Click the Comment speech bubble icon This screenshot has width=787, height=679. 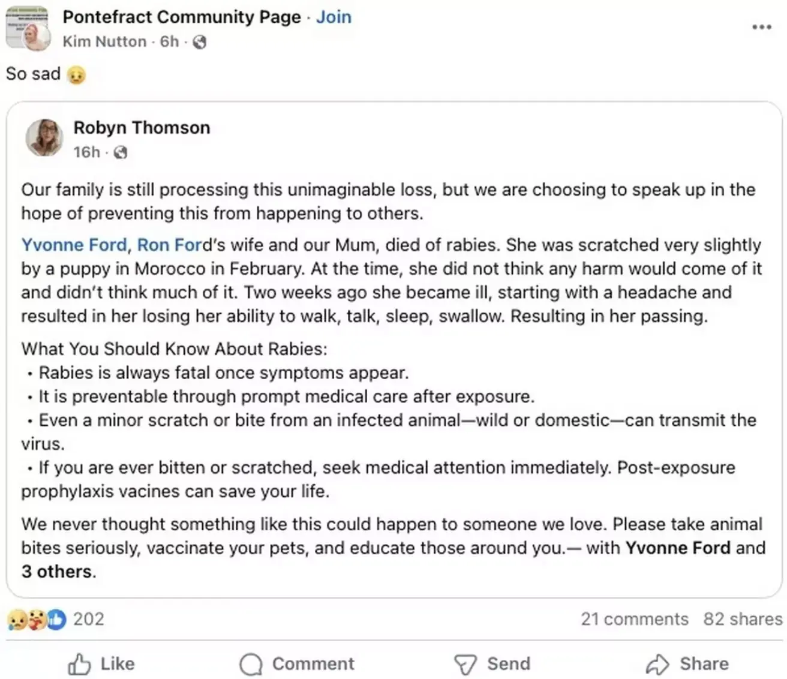pos(251,664)
